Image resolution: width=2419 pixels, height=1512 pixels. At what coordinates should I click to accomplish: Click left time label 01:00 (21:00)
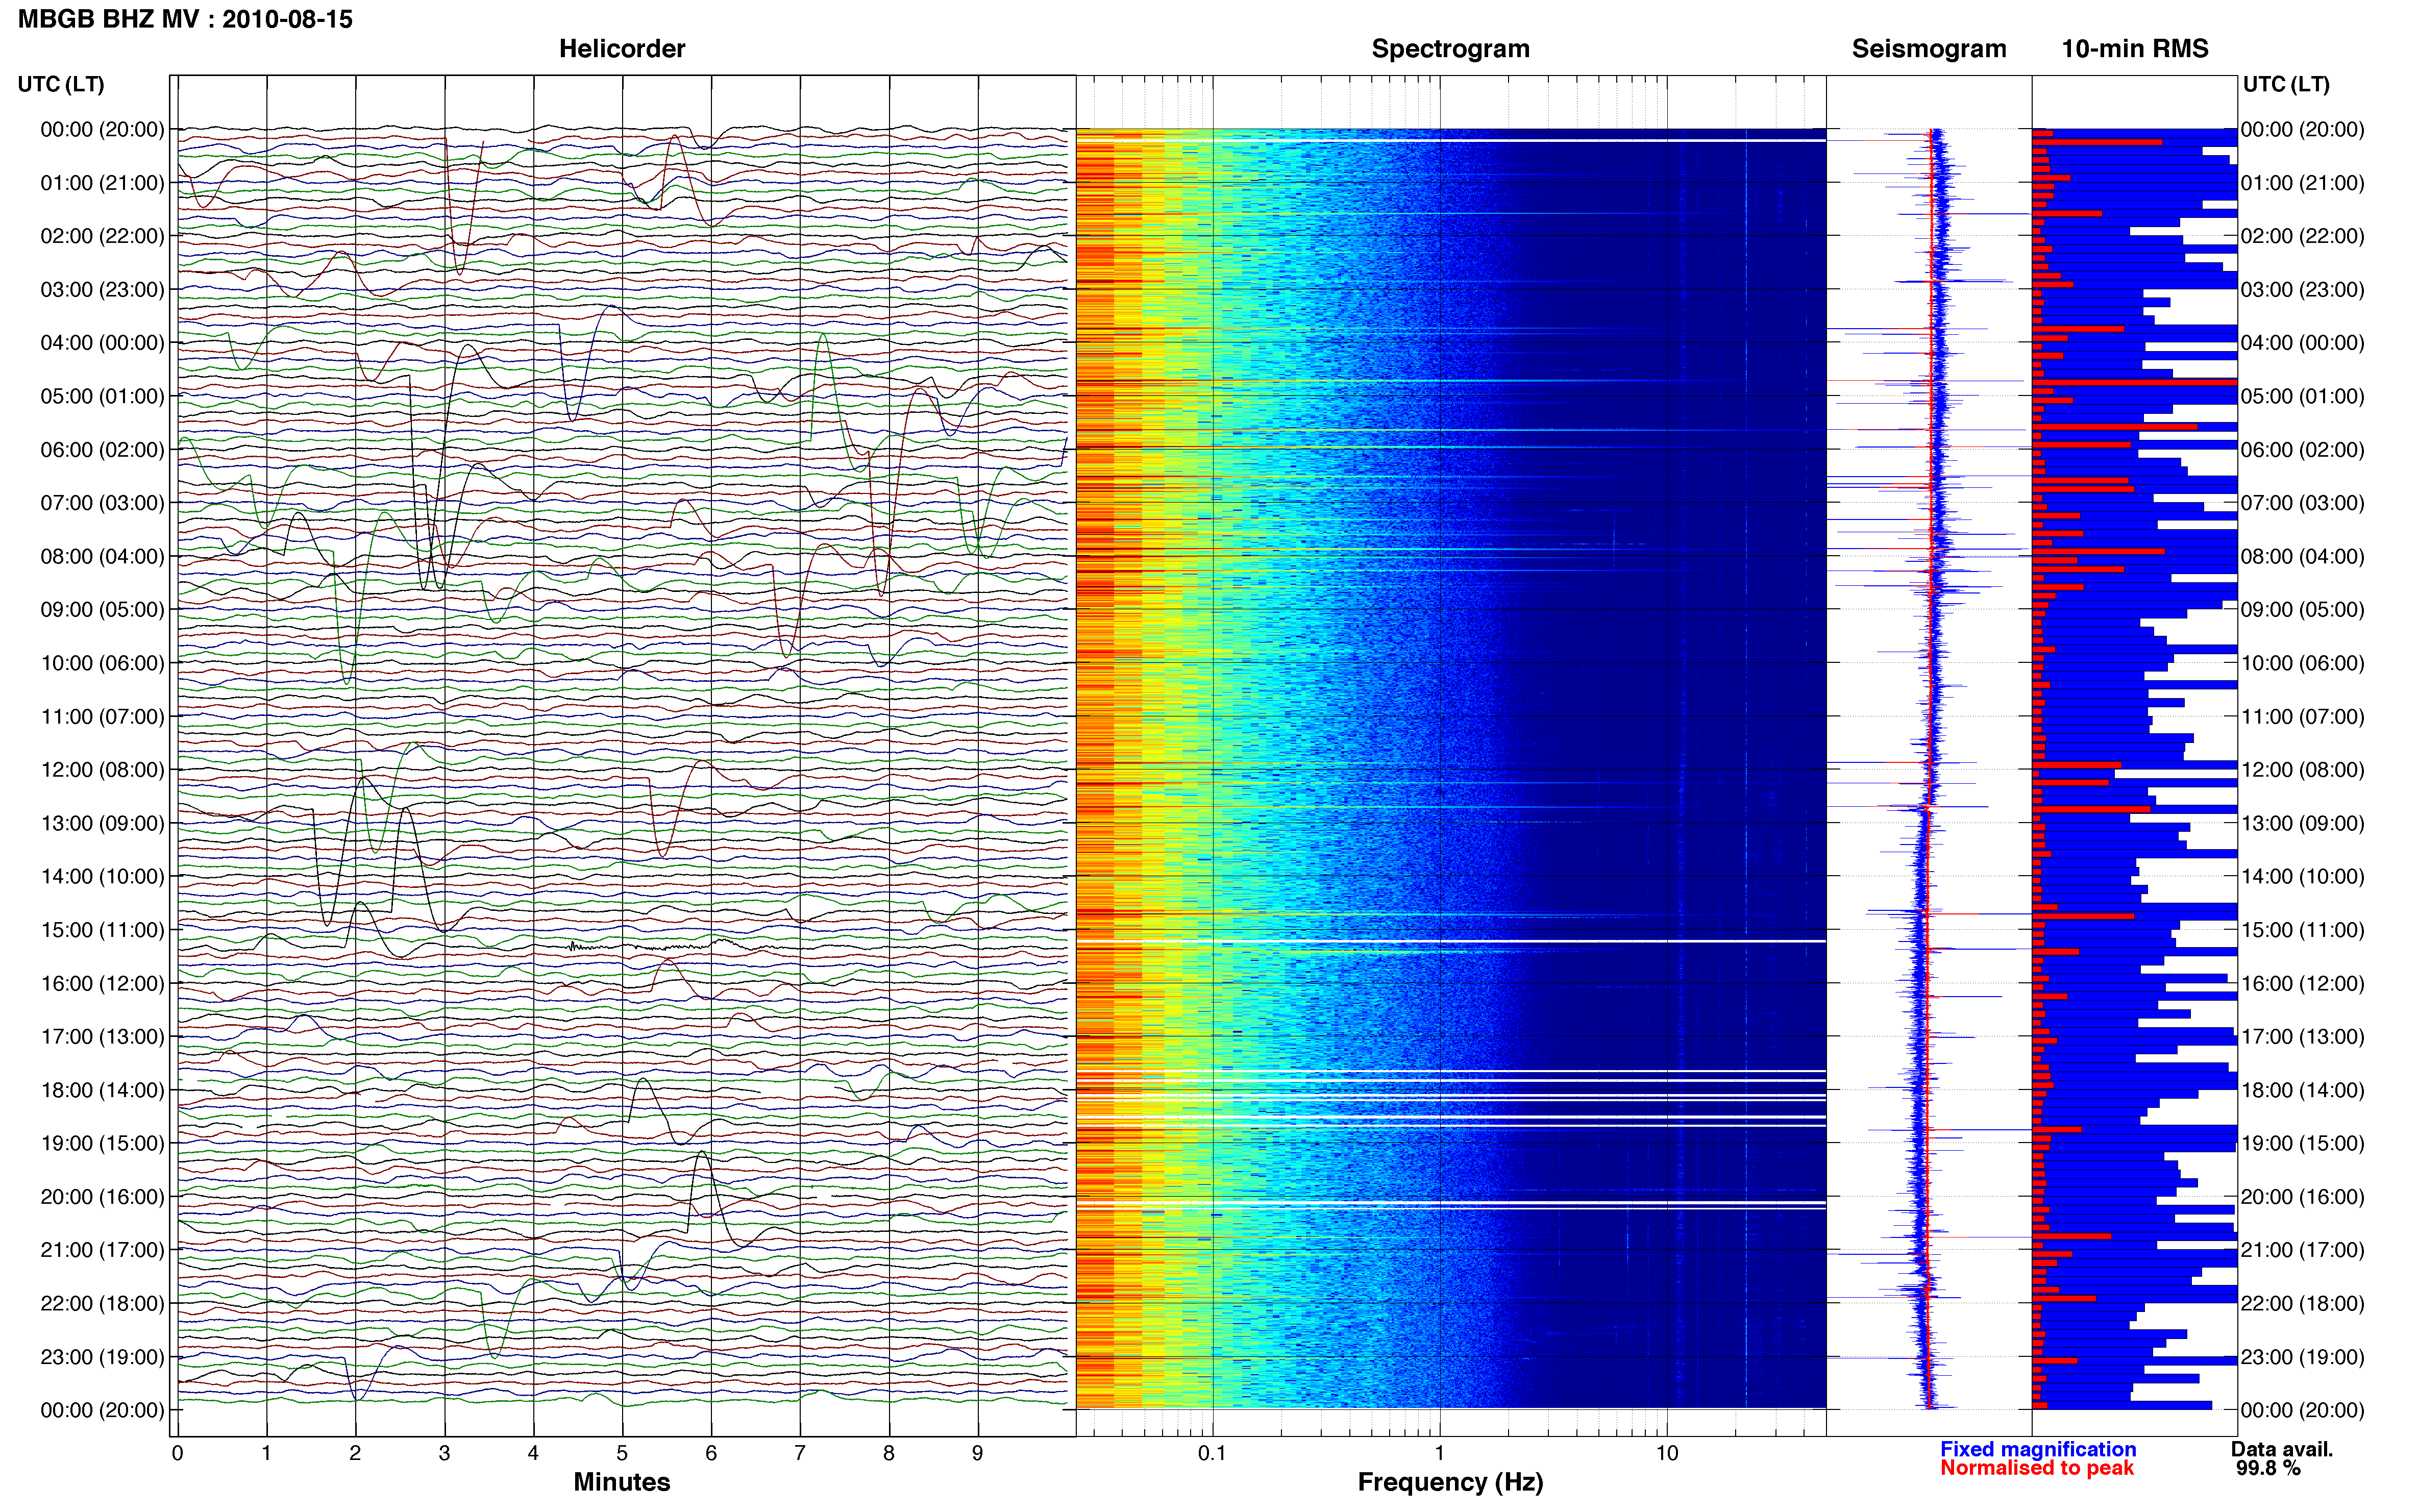(x=102, y=183)
